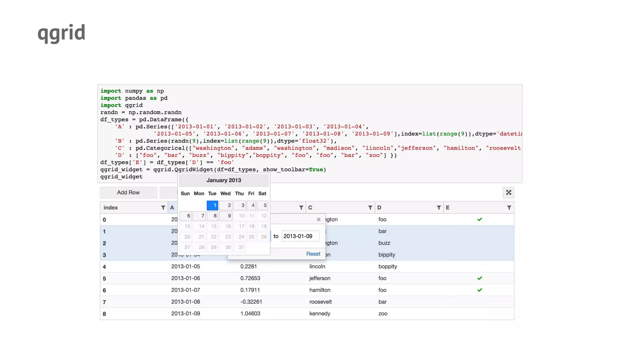This screenshot has width=619, height=348.
Task: Open the filter for column B
Action: [x=301, y=208]
